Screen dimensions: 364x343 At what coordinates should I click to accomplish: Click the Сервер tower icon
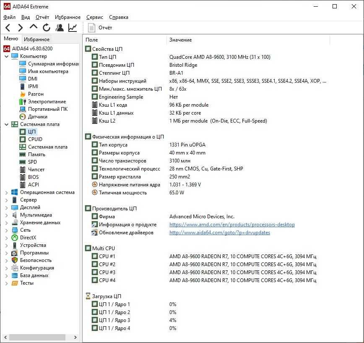pos(14,200)
